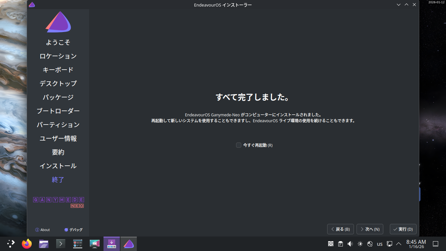The width and height of the screenshot is (446, 251).
Task: Click the デスクトップ step in the sidebar
Action: [58, 84]
